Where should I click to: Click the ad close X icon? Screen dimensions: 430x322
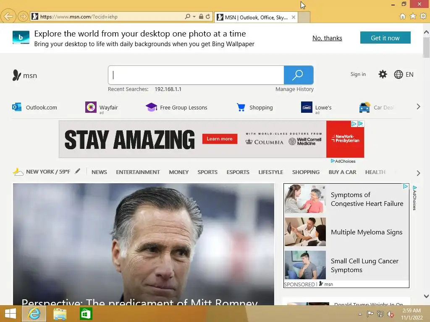click(361, 124)
